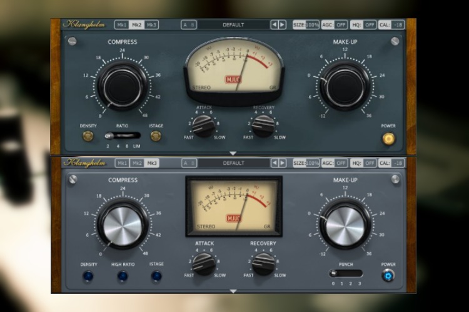Toggle the brass DENSITY button in Mk2 plugin

[x=88, y=136]
